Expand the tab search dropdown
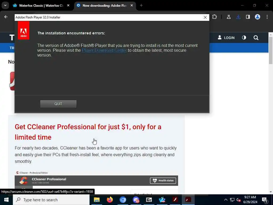273x205 pixels. point(5,5)
